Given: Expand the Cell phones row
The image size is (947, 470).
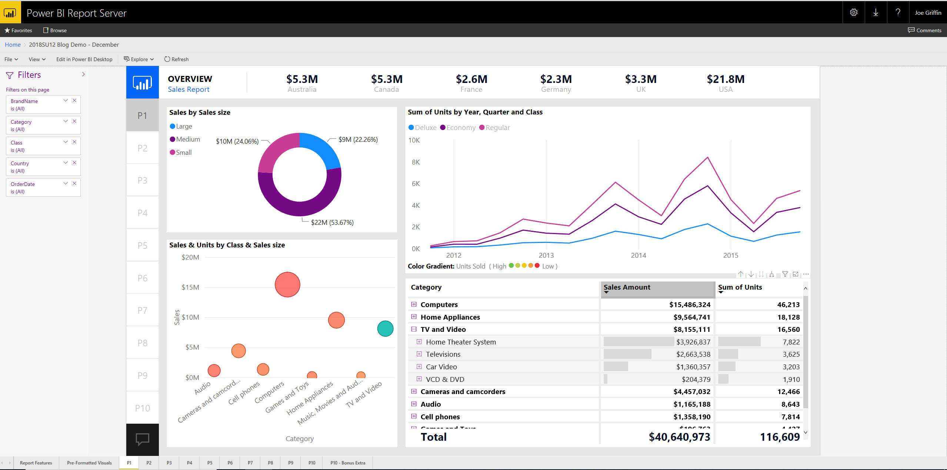Looking at the screenshot, I should coord(414,416).
